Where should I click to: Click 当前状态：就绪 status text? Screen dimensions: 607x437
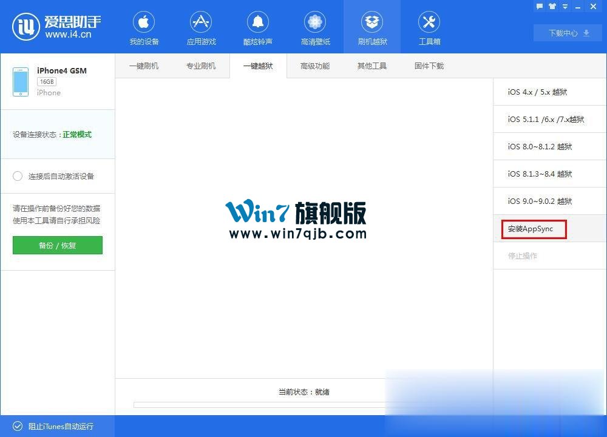click(x=304, y=391)
